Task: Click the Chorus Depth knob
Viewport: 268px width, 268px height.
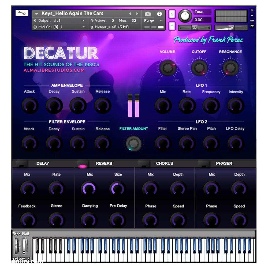Action: tap(178, 189)
